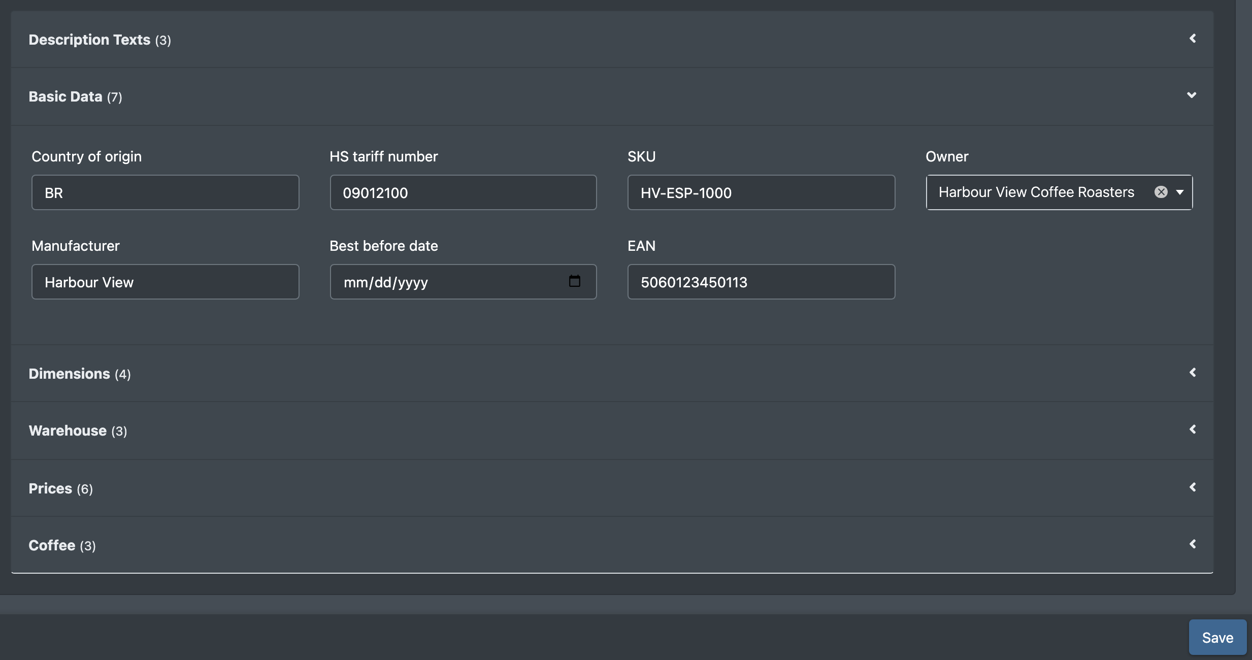Viewport: 1252px width, 660px height.
Task: Expand the Warehouse section chevron
Action: 1193,430
